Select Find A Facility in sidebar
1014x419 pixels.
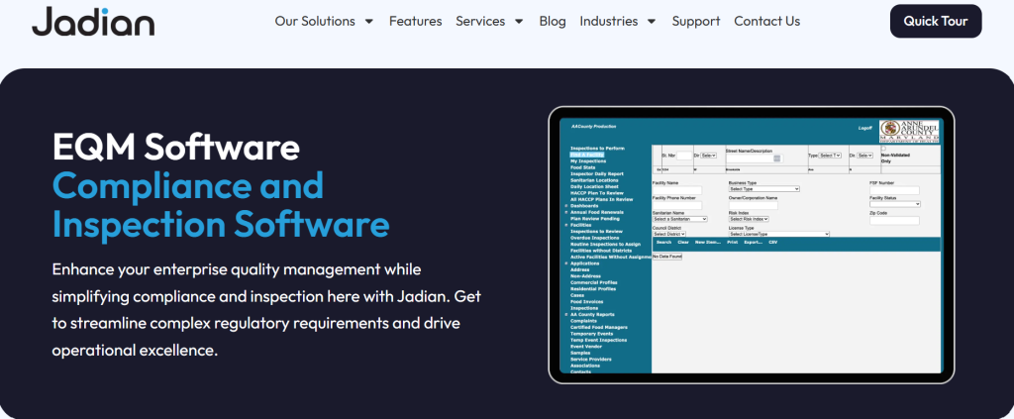[587, 155]
